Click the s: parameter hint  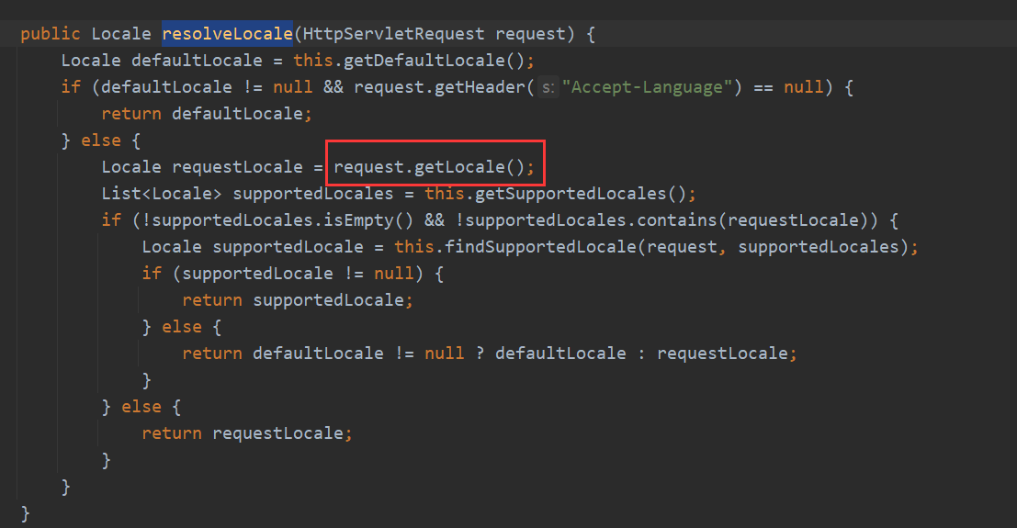[x=548, y=87]
